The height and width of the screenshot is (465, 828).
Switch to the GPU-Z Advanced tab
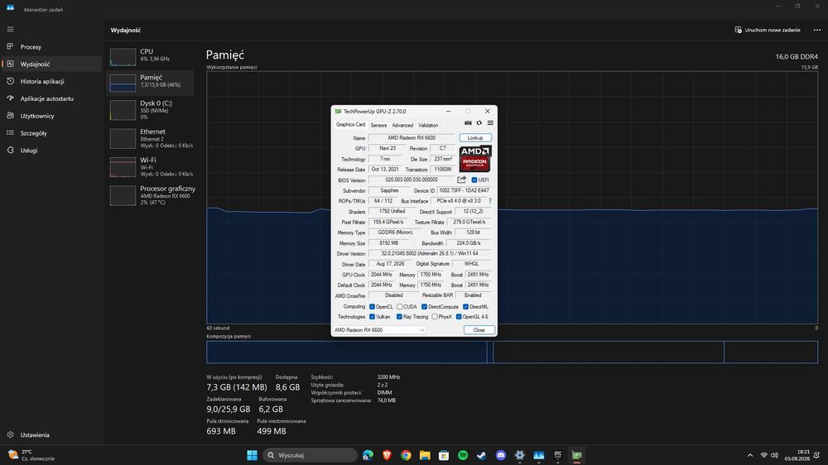click(402, 125)
